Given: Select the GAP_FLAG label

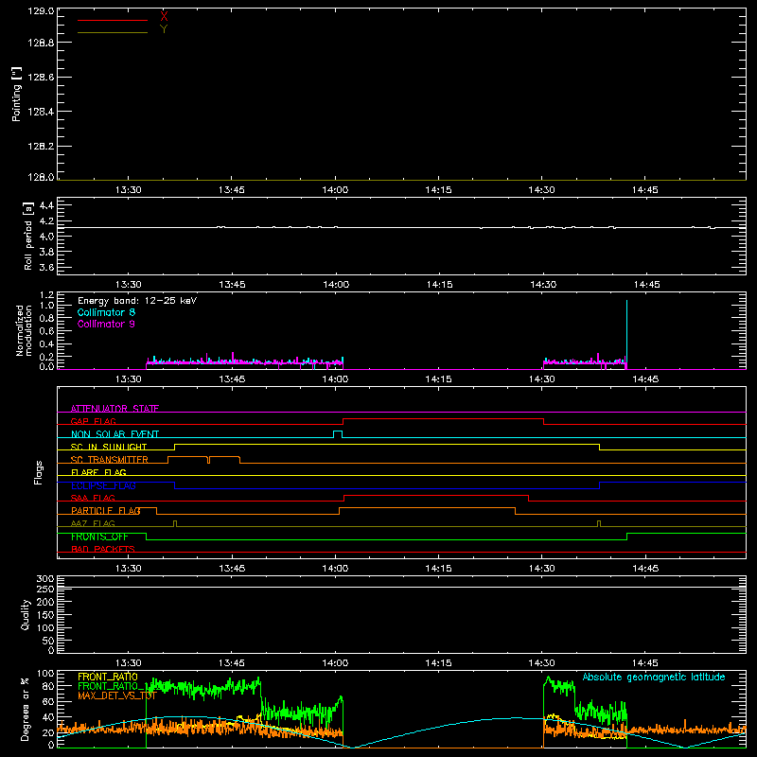Looking at the screenshot, I should (93, 421).
